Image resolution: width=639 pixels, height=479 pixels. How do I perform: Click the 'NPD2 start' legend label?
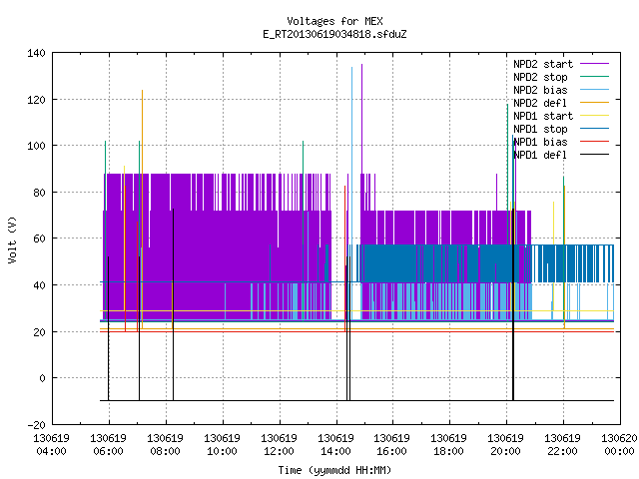pos(543,64)
